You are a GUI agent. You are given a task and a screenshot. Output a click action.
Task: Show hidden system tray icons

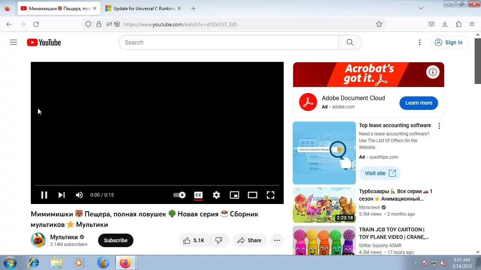[x=416, y=263]
